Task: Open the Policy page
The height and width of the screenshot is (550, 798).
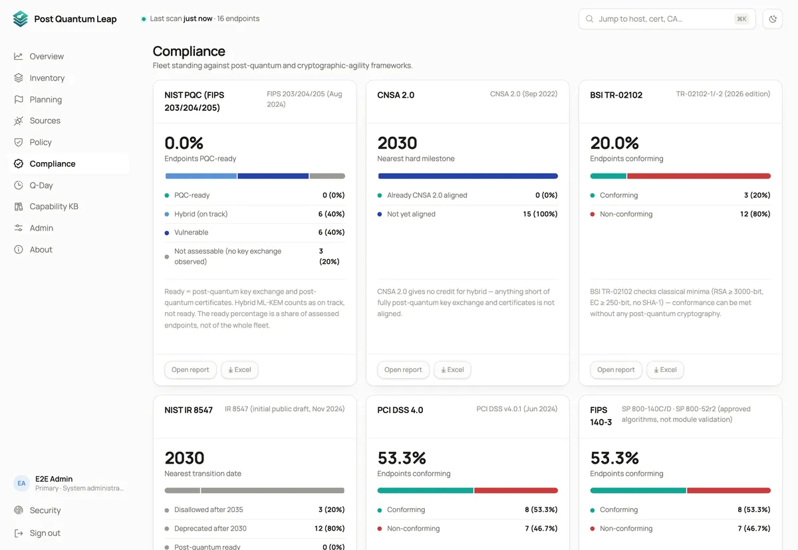Action: 68,142
